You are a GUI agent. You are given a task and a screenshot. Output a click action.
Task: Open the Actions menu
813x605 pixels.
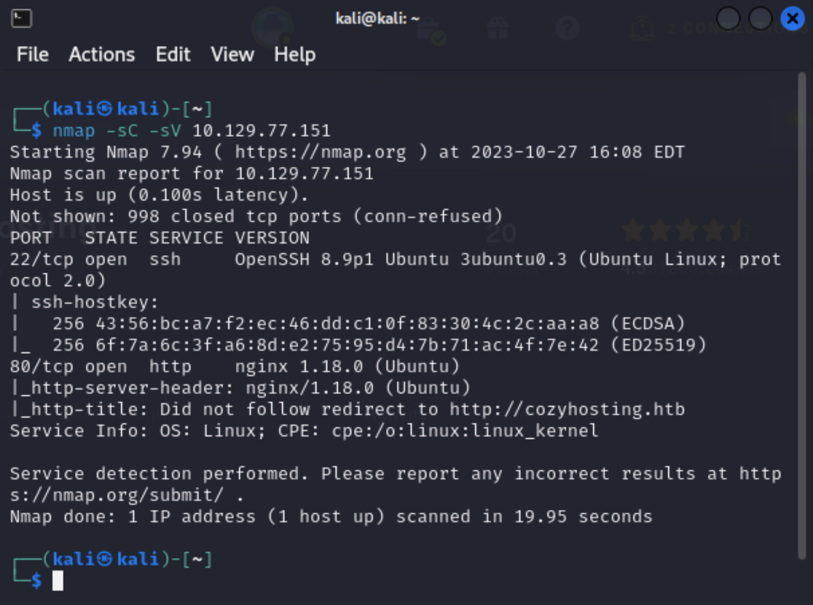click(x=102, y=54)
